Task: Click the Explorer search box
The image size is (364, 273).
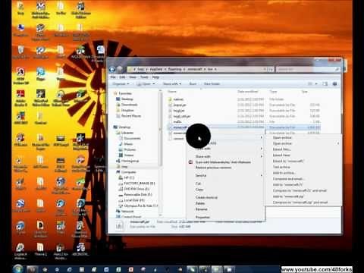Action: coord(308,69)
